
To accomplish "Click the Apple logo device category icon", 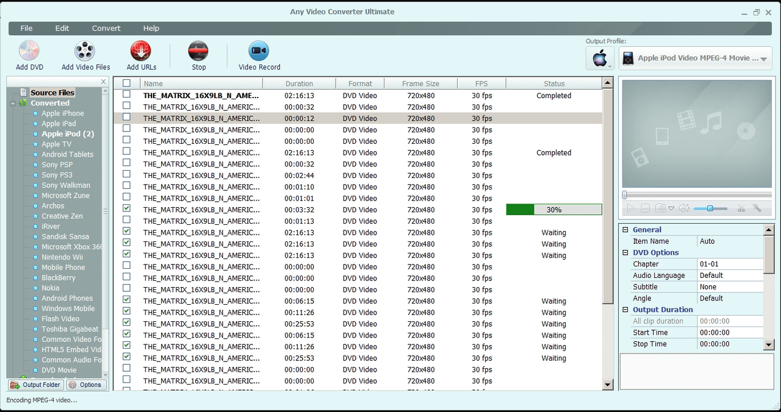I will pyautogui.click(x=600, y=59).
